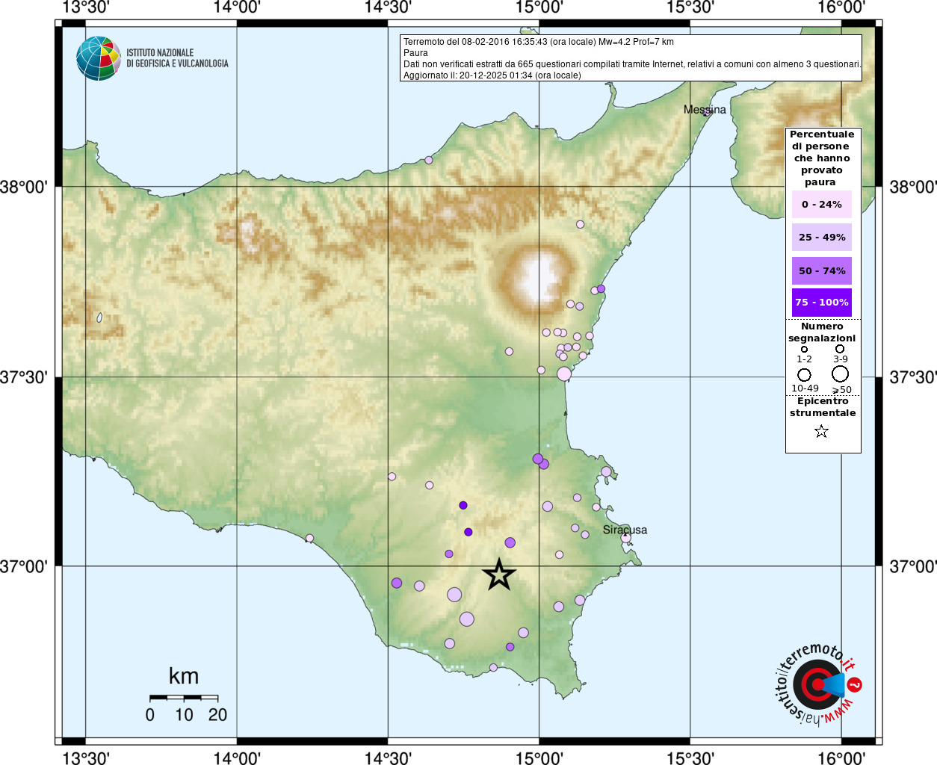Click the 'km' label above the scale bar
Viewport: 937px width, 765px height.
click(x=184, y=676)
